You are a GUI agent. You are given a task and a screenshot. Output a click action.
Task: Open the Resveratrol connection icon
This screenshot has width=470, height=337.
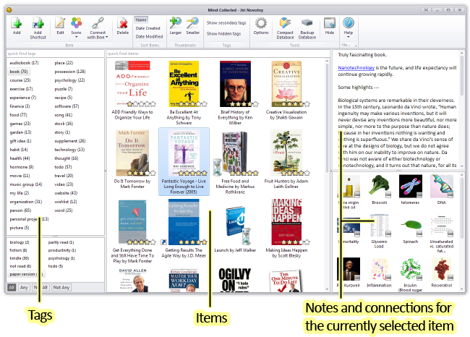(442, 269)
